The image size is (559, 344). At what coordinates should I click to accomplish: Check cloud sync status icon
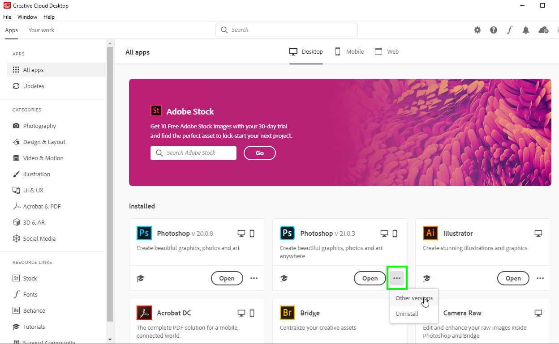(543, 30)
